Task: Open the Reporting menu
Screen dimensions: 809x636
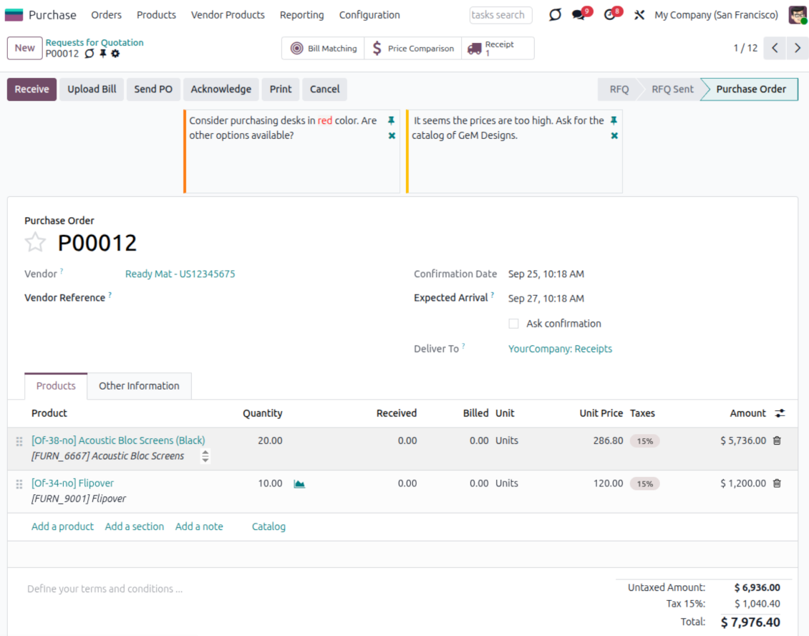Action: click(301, 15)
